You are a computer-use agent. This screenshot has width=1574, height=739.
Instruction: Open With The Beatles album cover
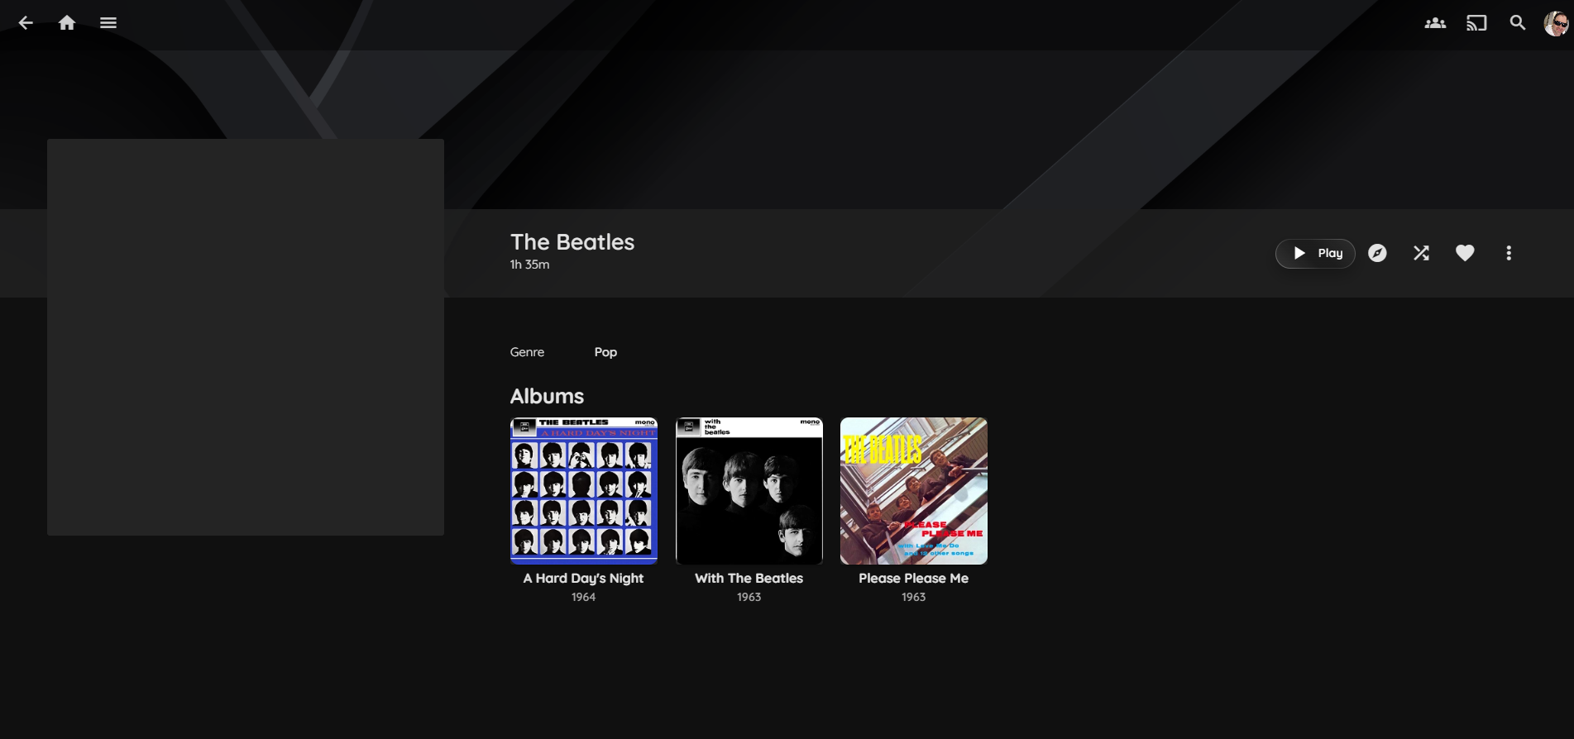749,491
